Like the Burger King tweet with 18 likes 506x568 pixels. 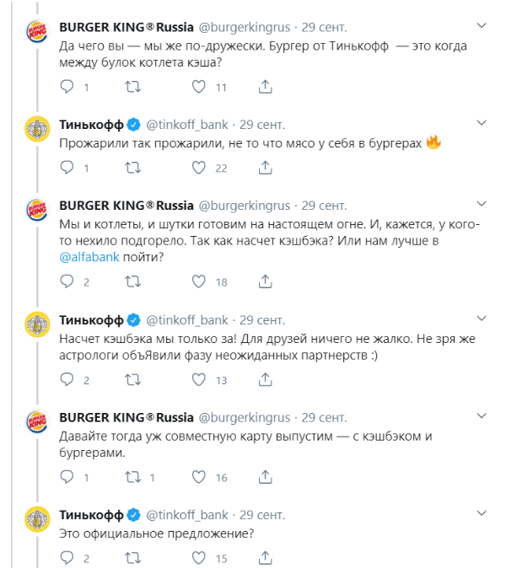[199, 281]
